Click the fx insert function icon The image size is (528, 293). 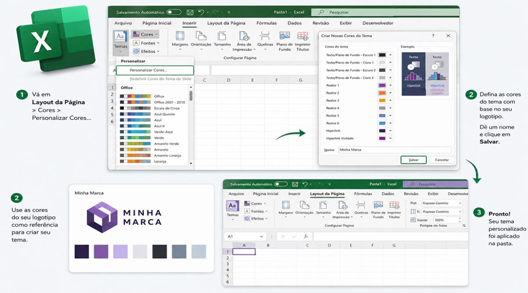(306, 237)
